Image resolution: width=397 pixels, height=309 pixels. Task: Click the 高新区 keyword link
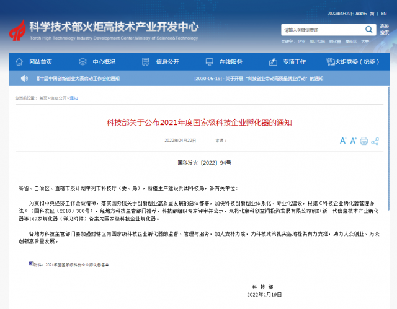pyautogui.click(x=351, y=41)
